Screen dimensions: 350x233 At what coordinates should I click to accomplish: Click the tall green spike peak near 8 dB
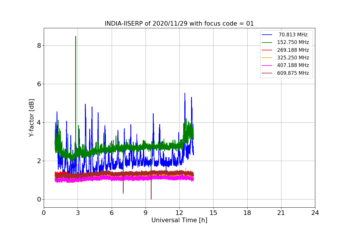point(76,37)
